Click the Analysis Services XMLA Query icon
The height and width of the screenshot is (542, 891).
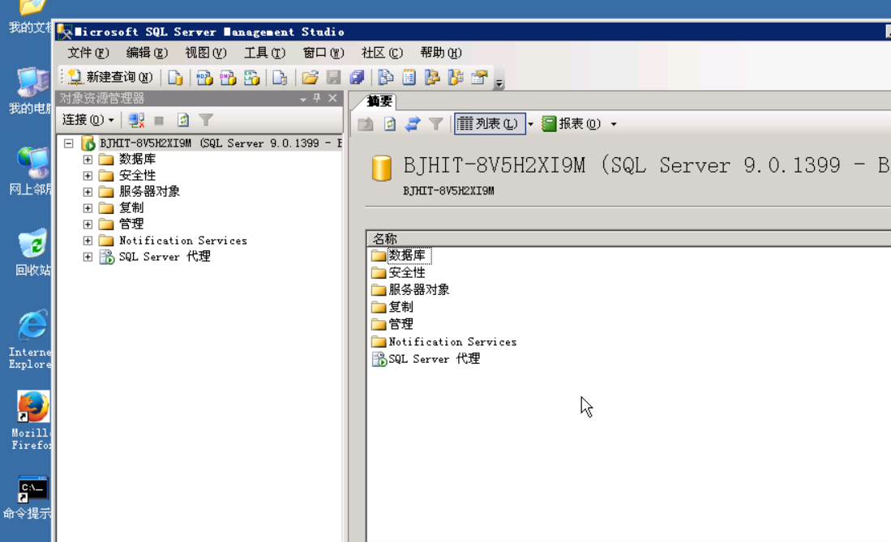(x=251, y=77)
